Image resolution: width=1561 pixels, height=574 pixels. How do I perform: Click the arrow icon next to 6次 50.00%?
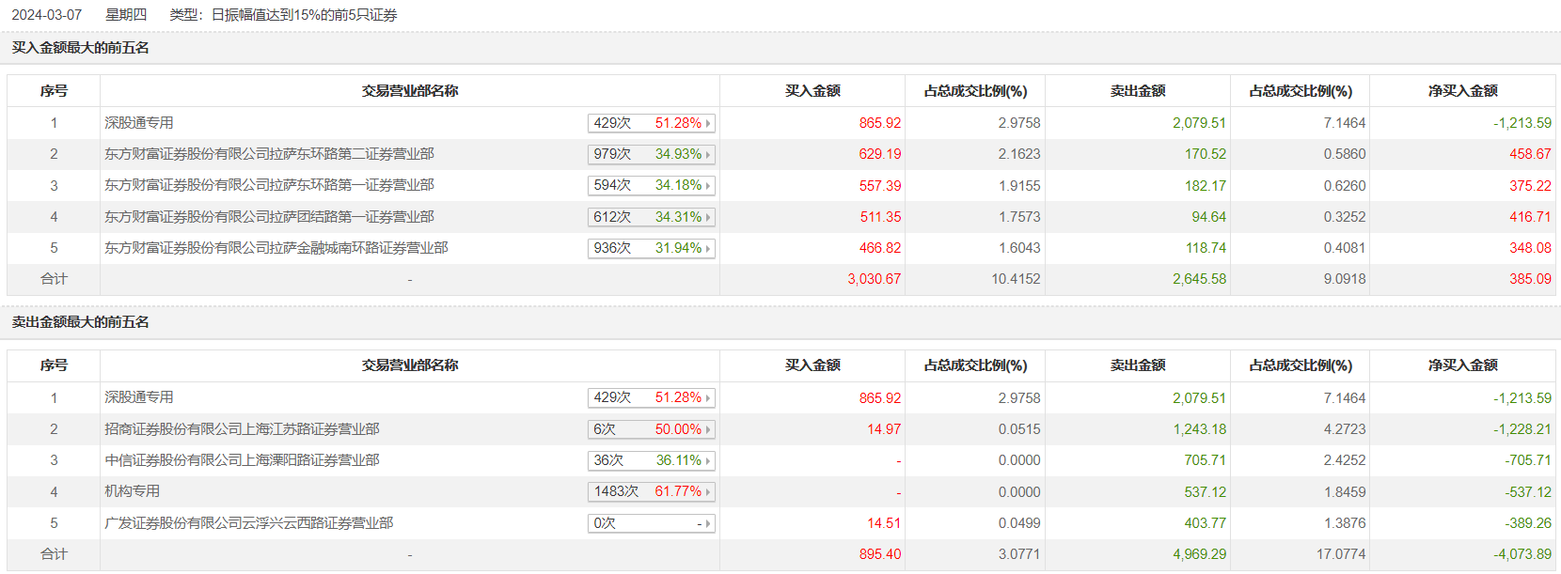click(x=708, y=429)
